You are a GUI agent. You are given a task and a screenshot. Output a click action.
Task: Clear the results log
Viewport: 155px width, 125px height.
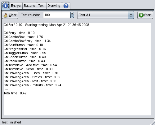coord(10,15)
